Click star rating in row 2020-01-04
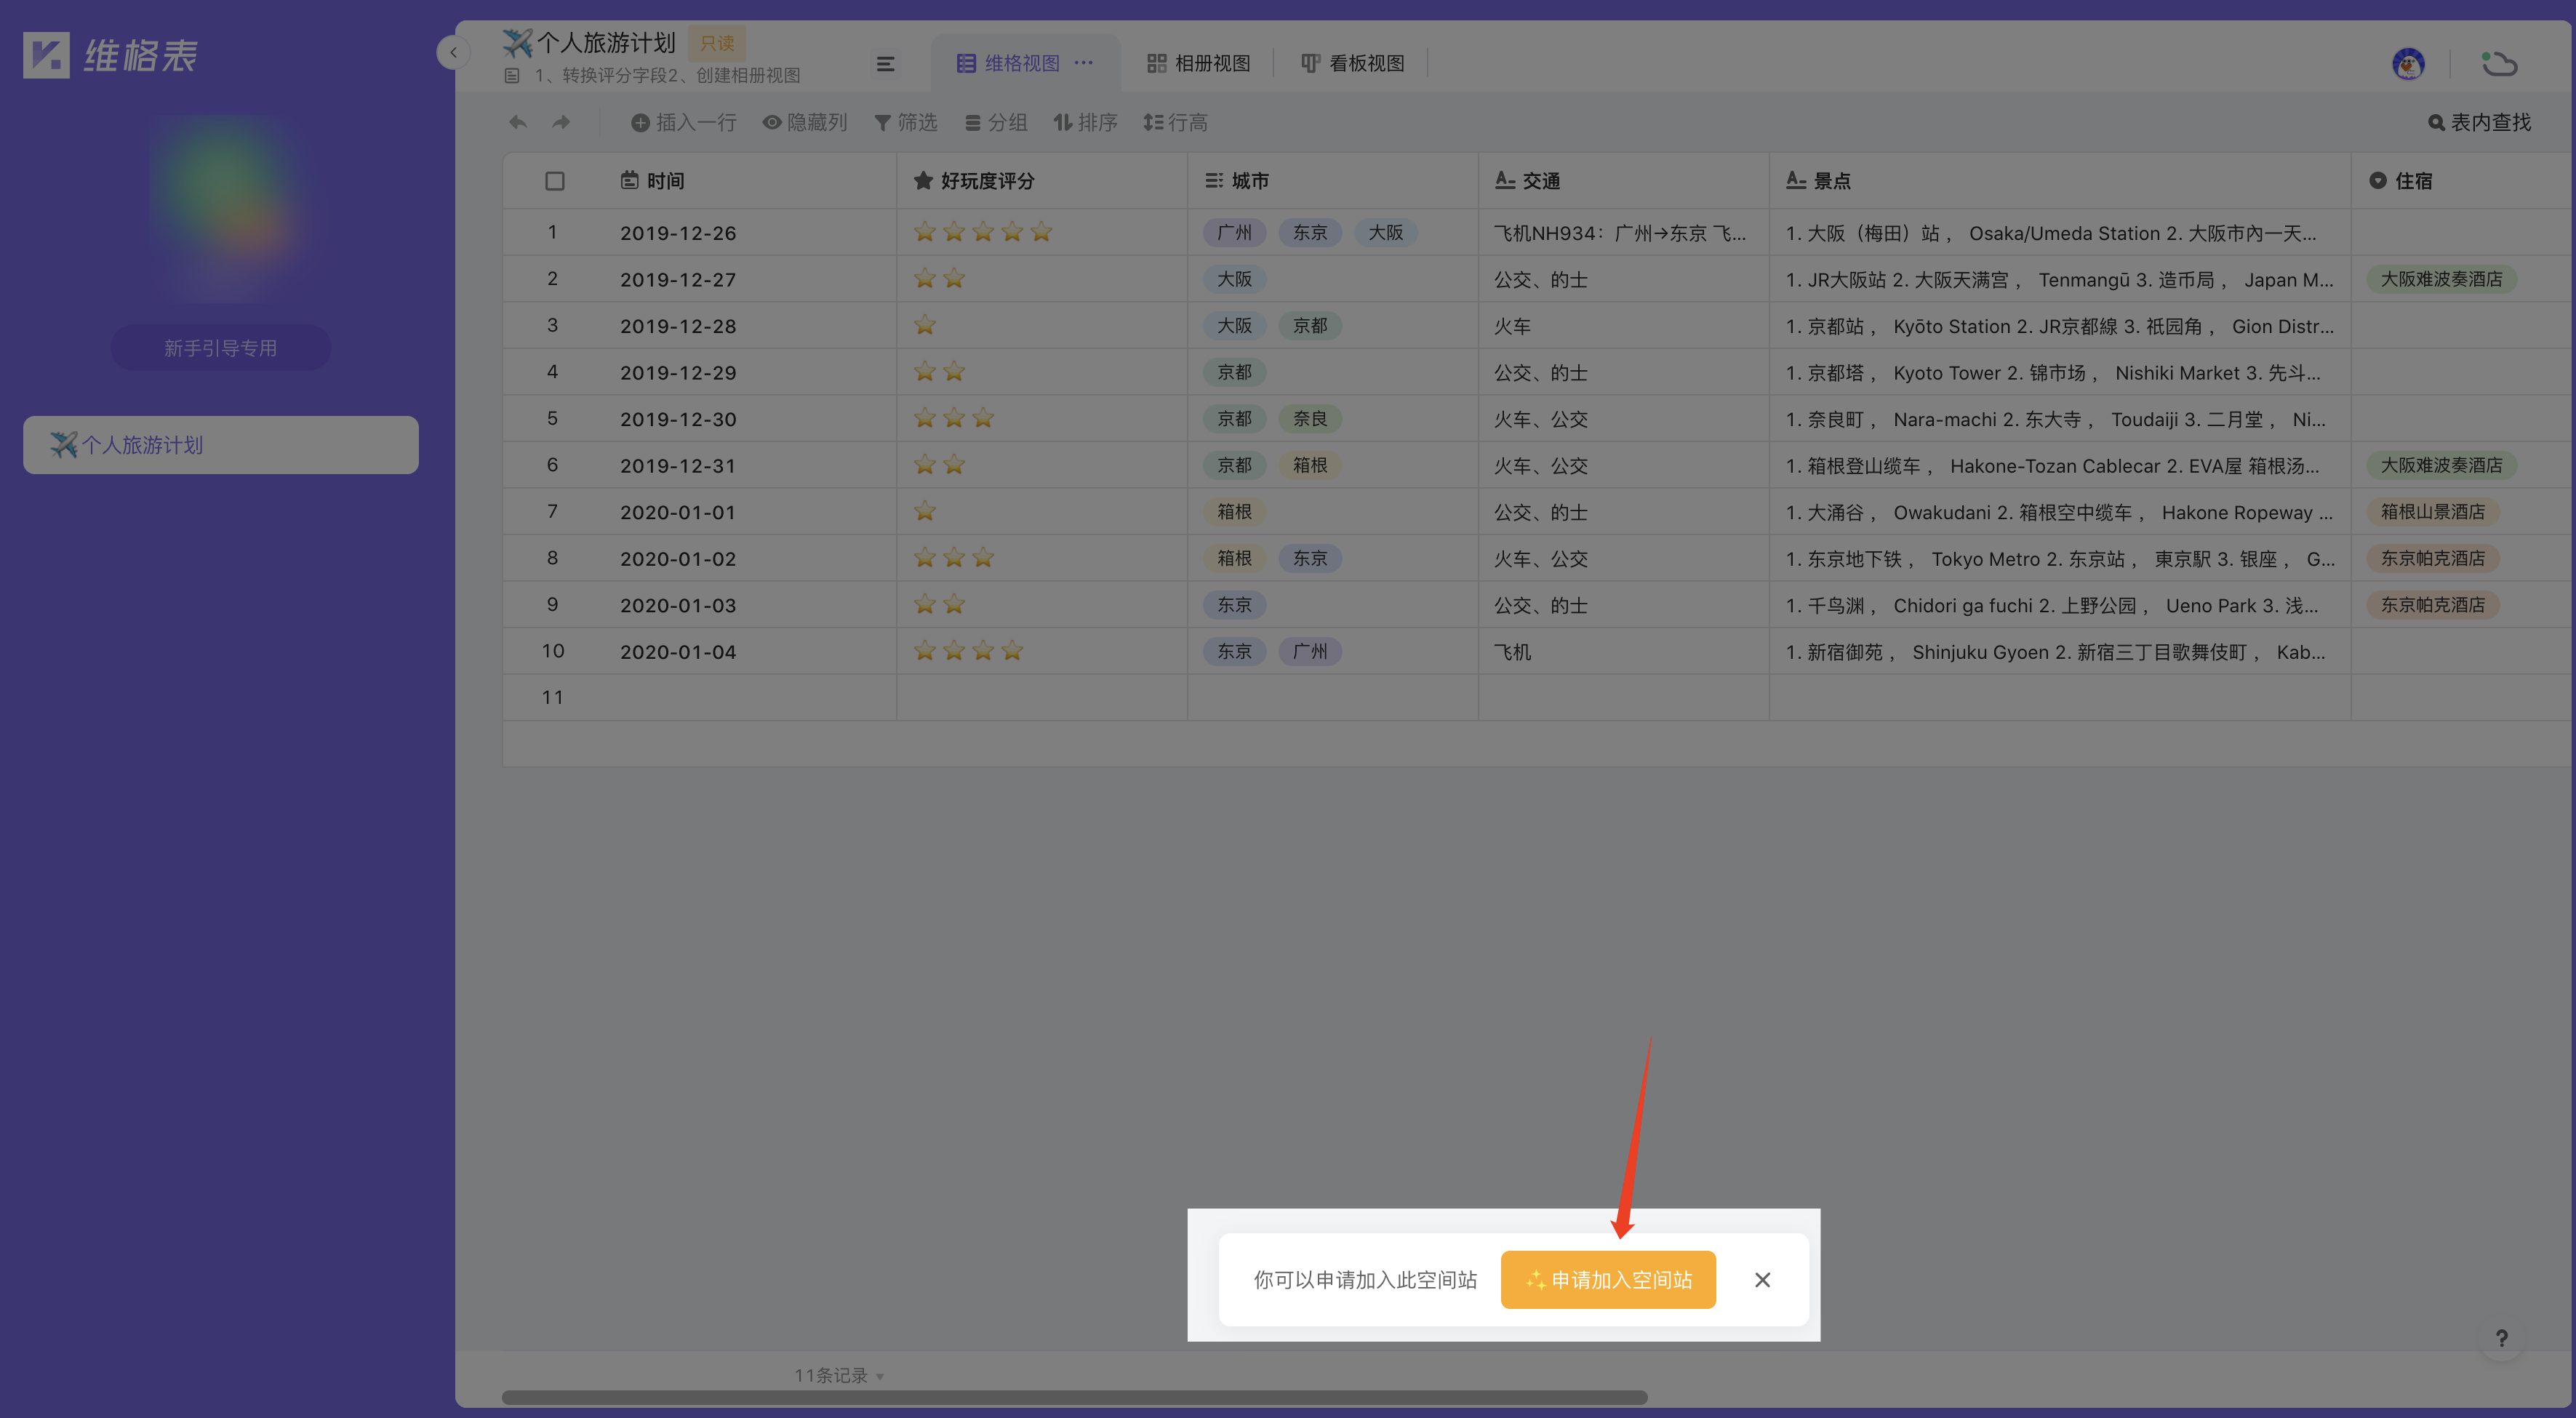The image size is (2576, 1418). point(968,651)
